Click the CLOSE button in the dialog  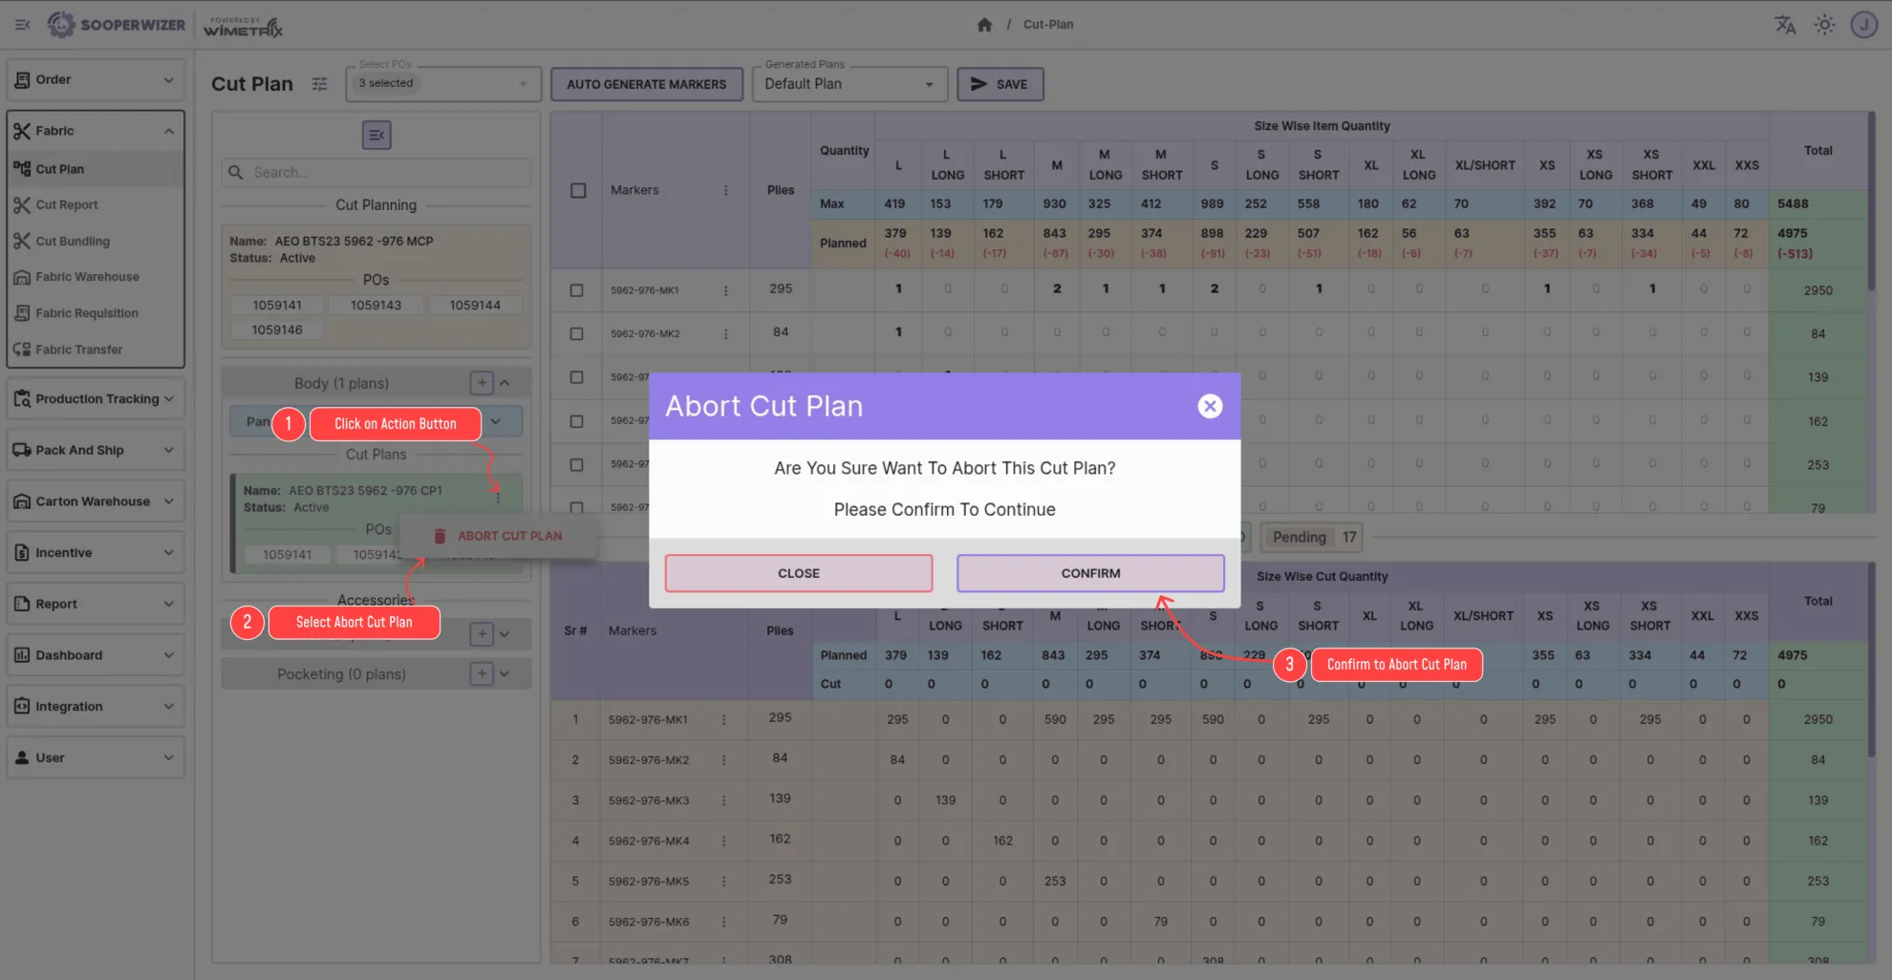tap(798, 573)
